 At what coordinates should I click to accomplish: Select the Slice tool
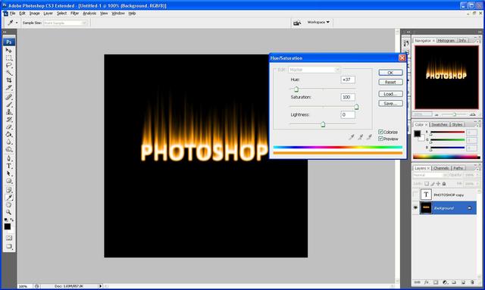[x=8, y=88]
